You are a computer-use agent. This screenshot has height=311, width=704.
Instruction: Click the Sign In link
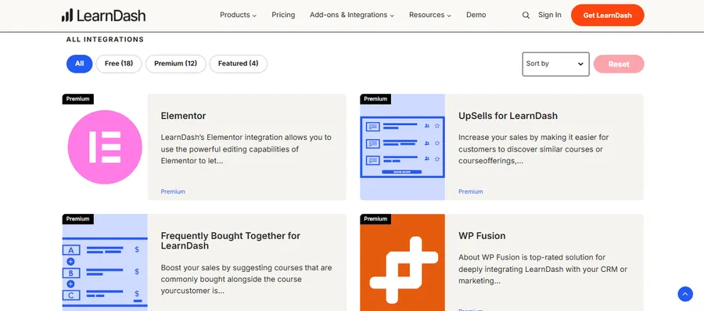[x=550, y=15]
